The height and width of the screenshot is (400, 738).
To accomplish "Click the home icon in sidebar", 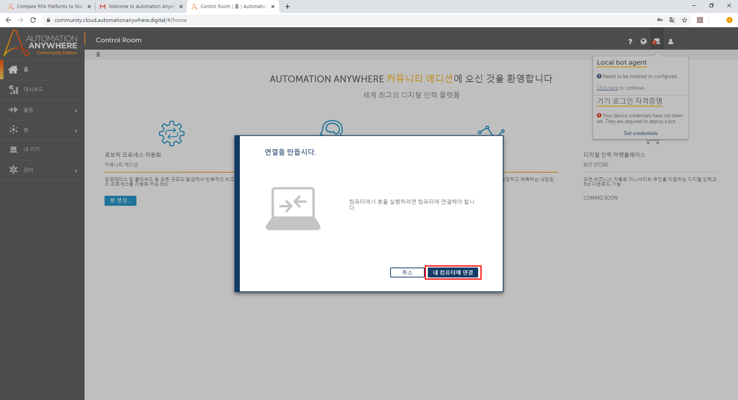I will (13, 70).
